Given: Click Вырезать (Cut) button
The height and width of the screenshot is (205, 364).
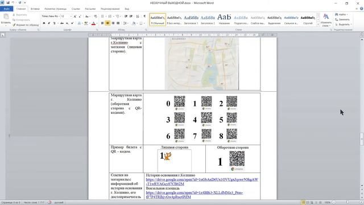Looking at the screenshot, I should pos(20,15).
